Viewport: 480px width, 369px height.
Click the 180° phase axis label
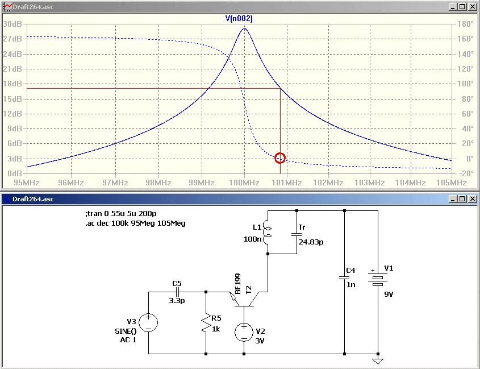coord(466,24)
